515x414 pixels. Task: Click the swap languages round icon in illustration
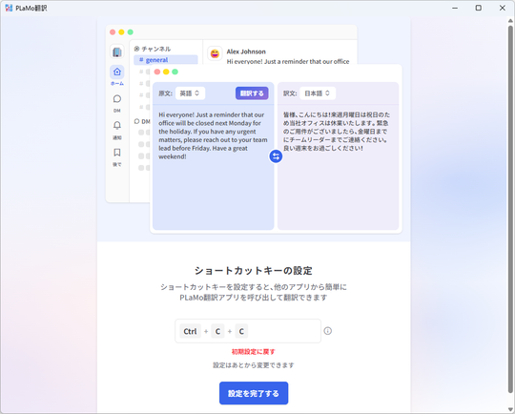276,156
